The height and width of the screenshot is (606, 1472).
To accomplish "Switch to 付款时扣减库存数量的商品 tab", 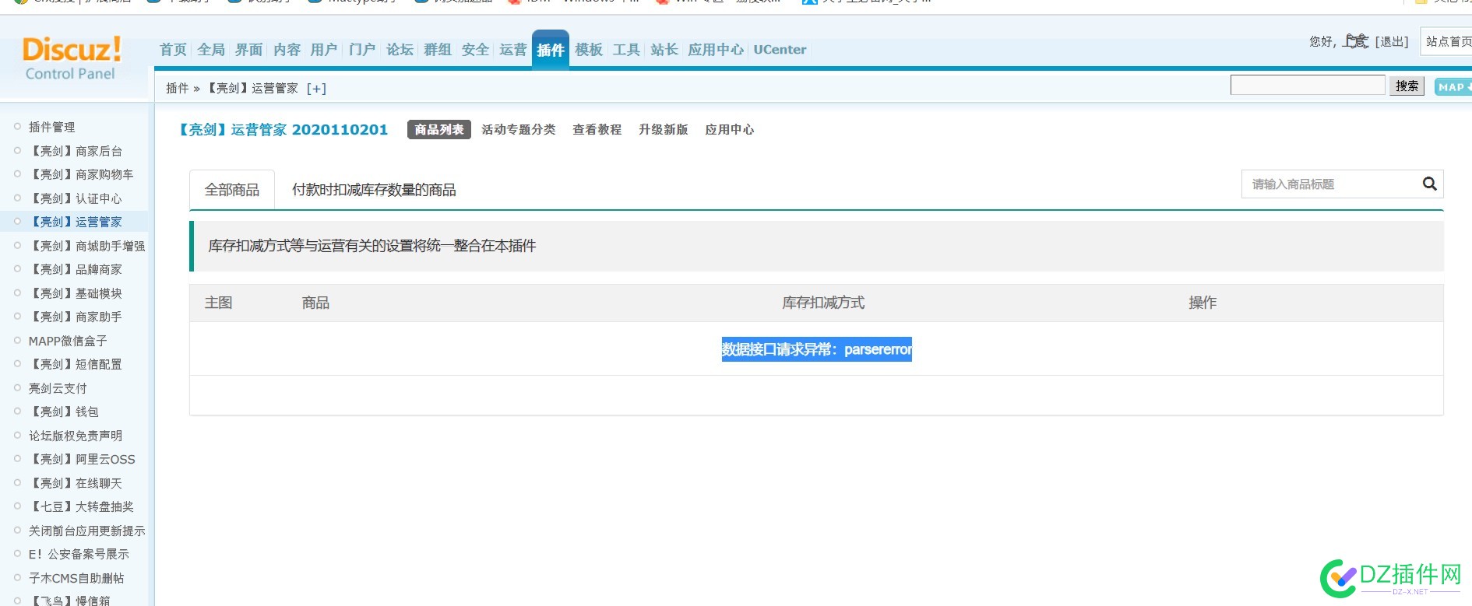I will [x=374, y=190].
